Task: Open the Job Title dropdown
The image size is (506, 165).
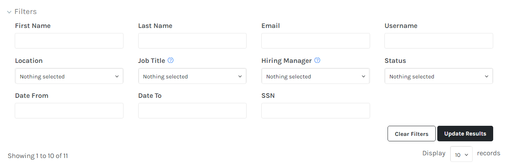Action: point(192,76)
